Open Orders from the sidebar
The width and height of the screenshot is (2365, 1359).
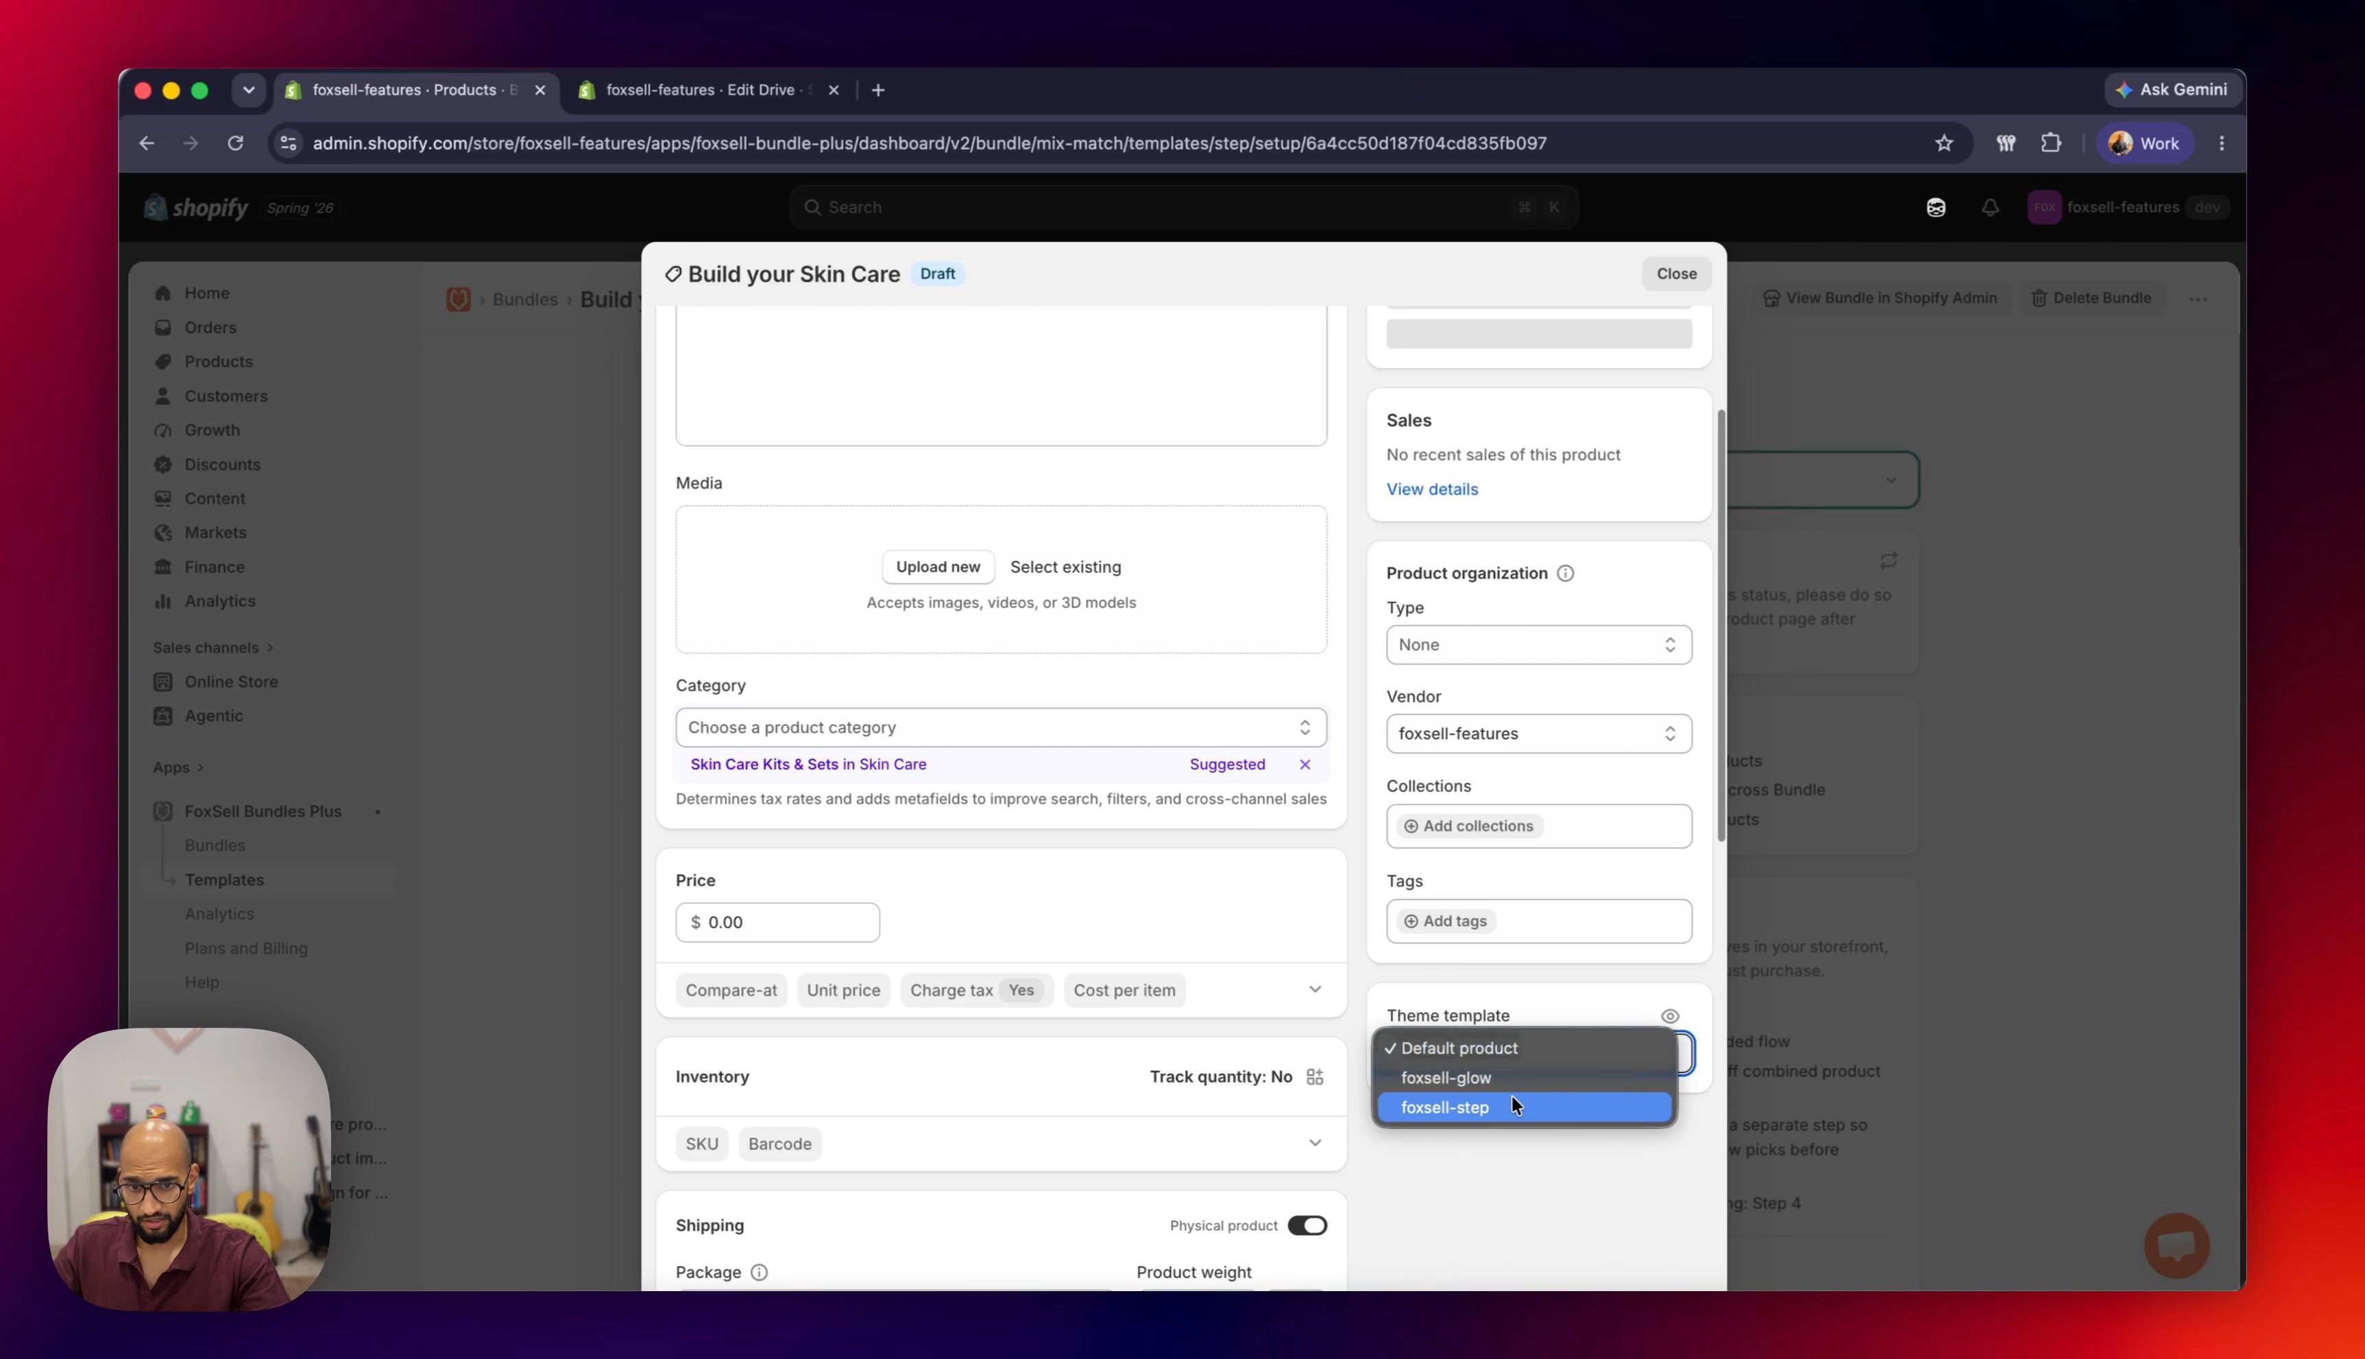(x=210, y=328)
